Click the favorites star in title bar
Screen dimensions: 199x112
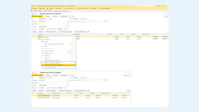[x=162, y=6]
